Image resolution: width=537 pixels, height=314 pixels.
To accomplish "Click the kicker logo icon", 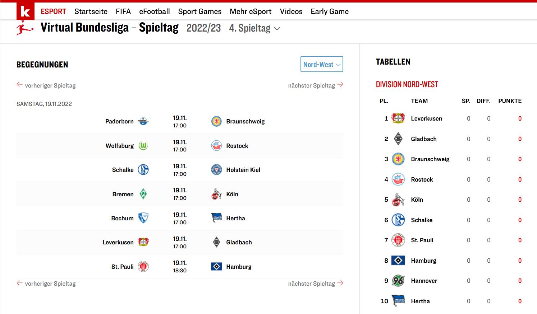I will pos(25,11).
